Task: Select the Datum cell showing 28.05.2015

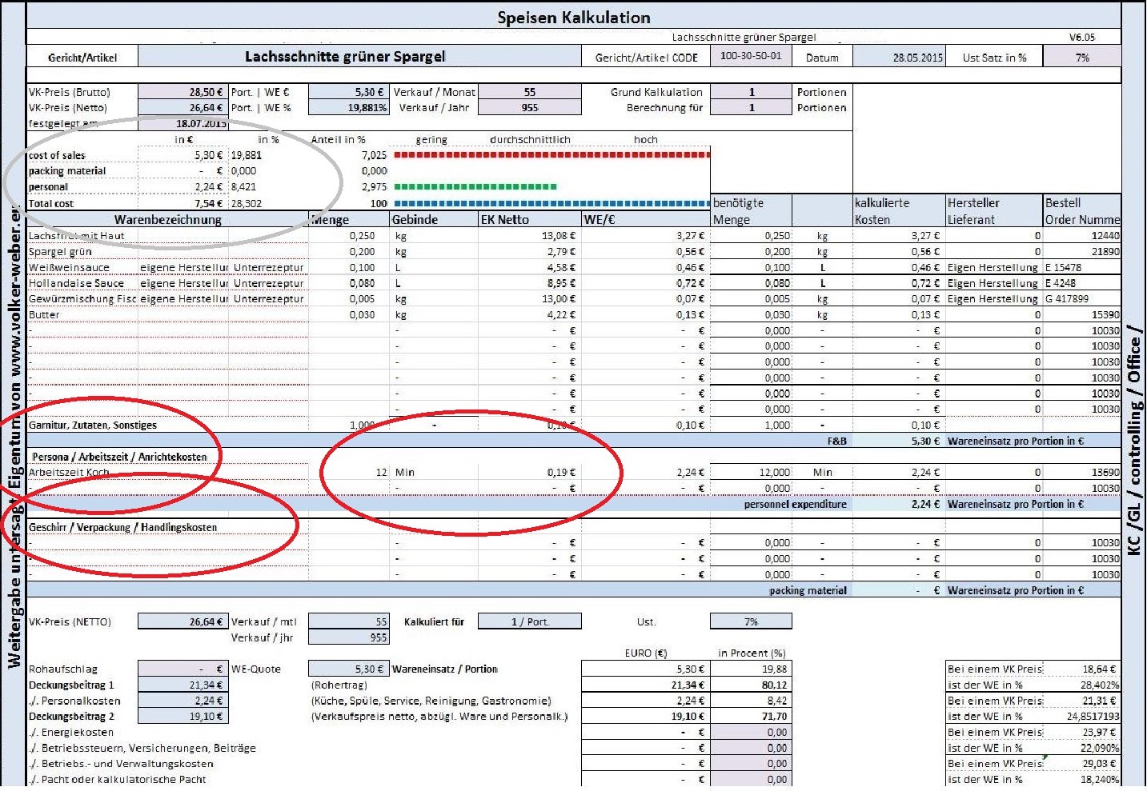Action: (x=899, y=58)
